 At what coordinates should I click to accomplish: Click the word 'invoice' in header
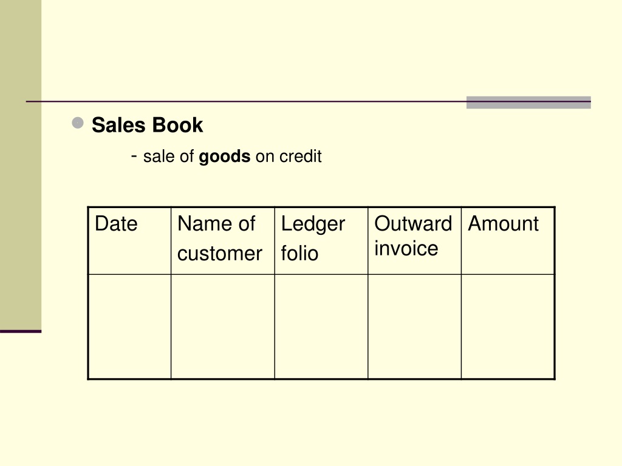406,249
